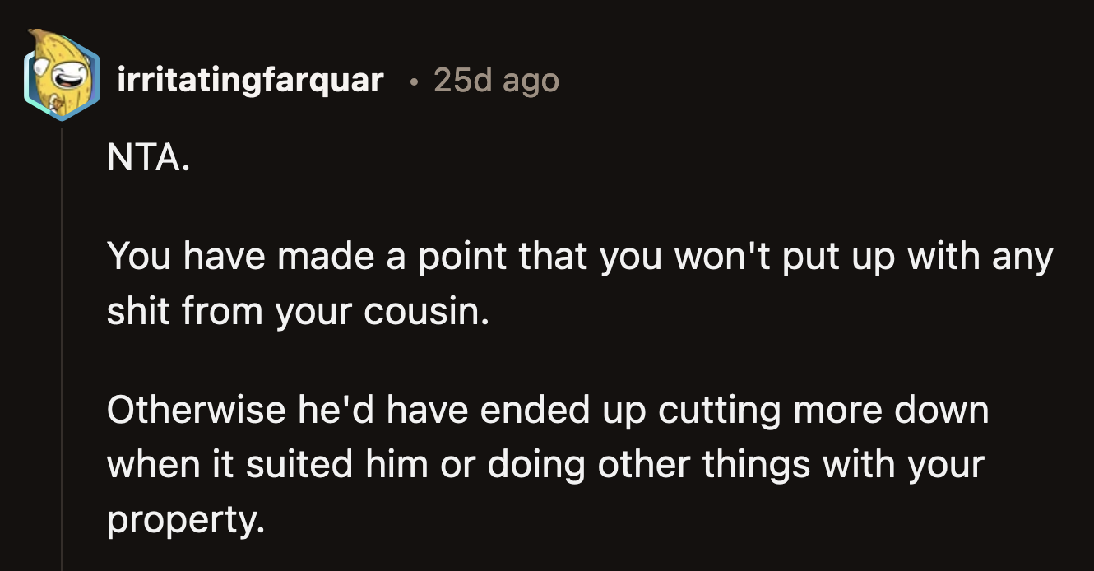This screenshot has width=1094, height=571.
Task: Click the "25d ago" comment timestamp
Action: coord(495,80)
